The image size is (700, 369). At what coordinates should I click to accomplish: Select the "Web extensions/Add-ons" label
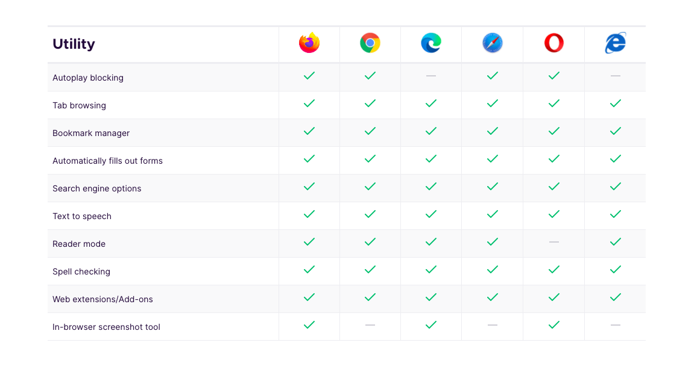click(x=102, y=299)
